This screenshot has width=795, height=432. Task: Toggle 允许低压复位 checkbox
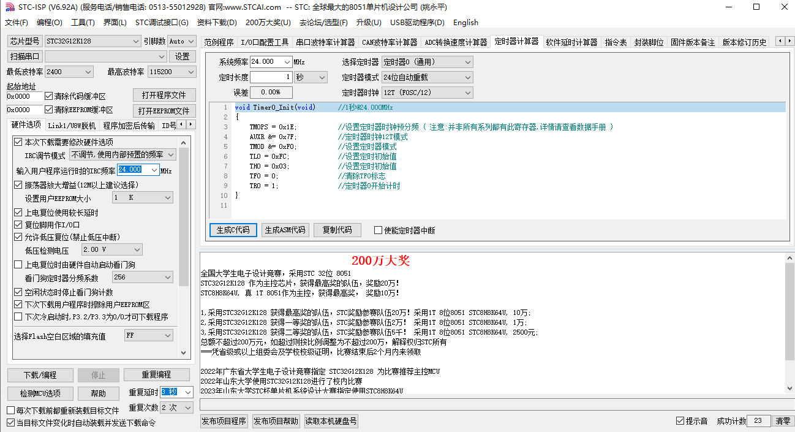point(18,237)
